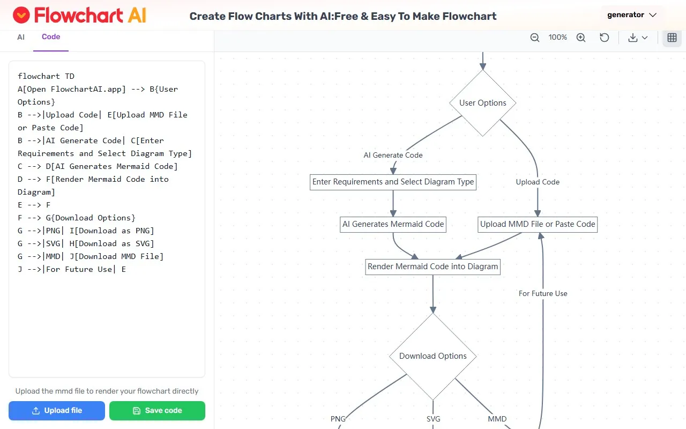
Task: Click the download icon in toolbar
Action: point(633,38)
